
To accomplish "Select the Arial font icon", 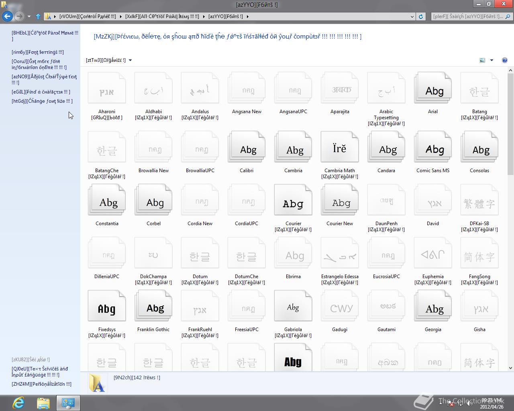I will (433, 88).
